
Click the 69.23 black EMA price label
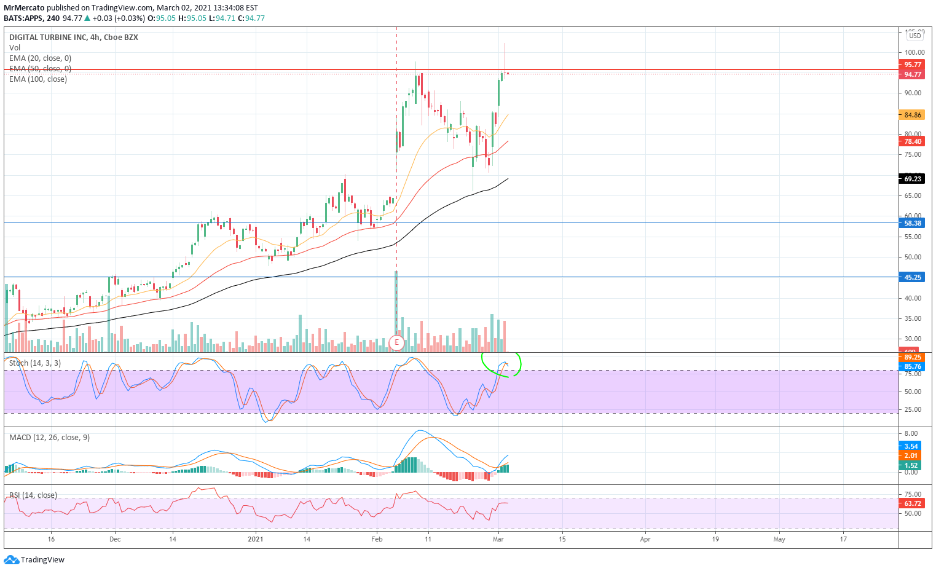click(913, 179)
